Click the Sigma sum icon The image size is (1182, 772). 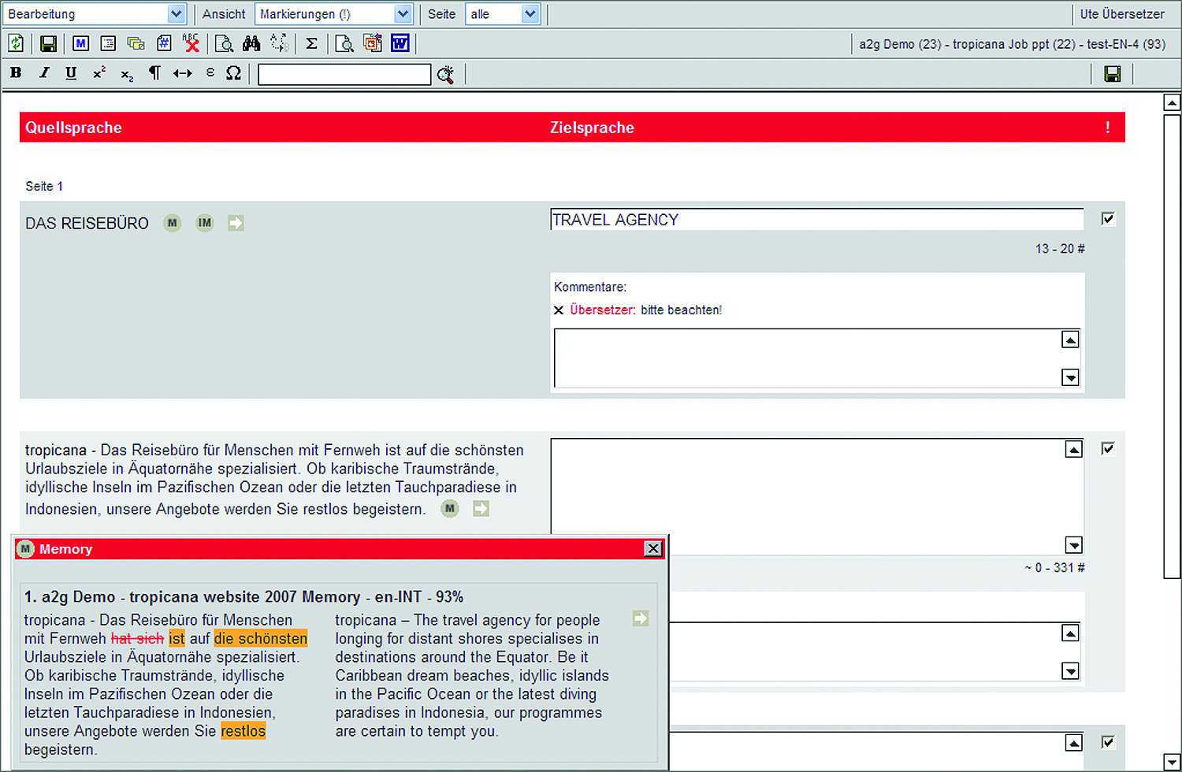click(311, 43)
